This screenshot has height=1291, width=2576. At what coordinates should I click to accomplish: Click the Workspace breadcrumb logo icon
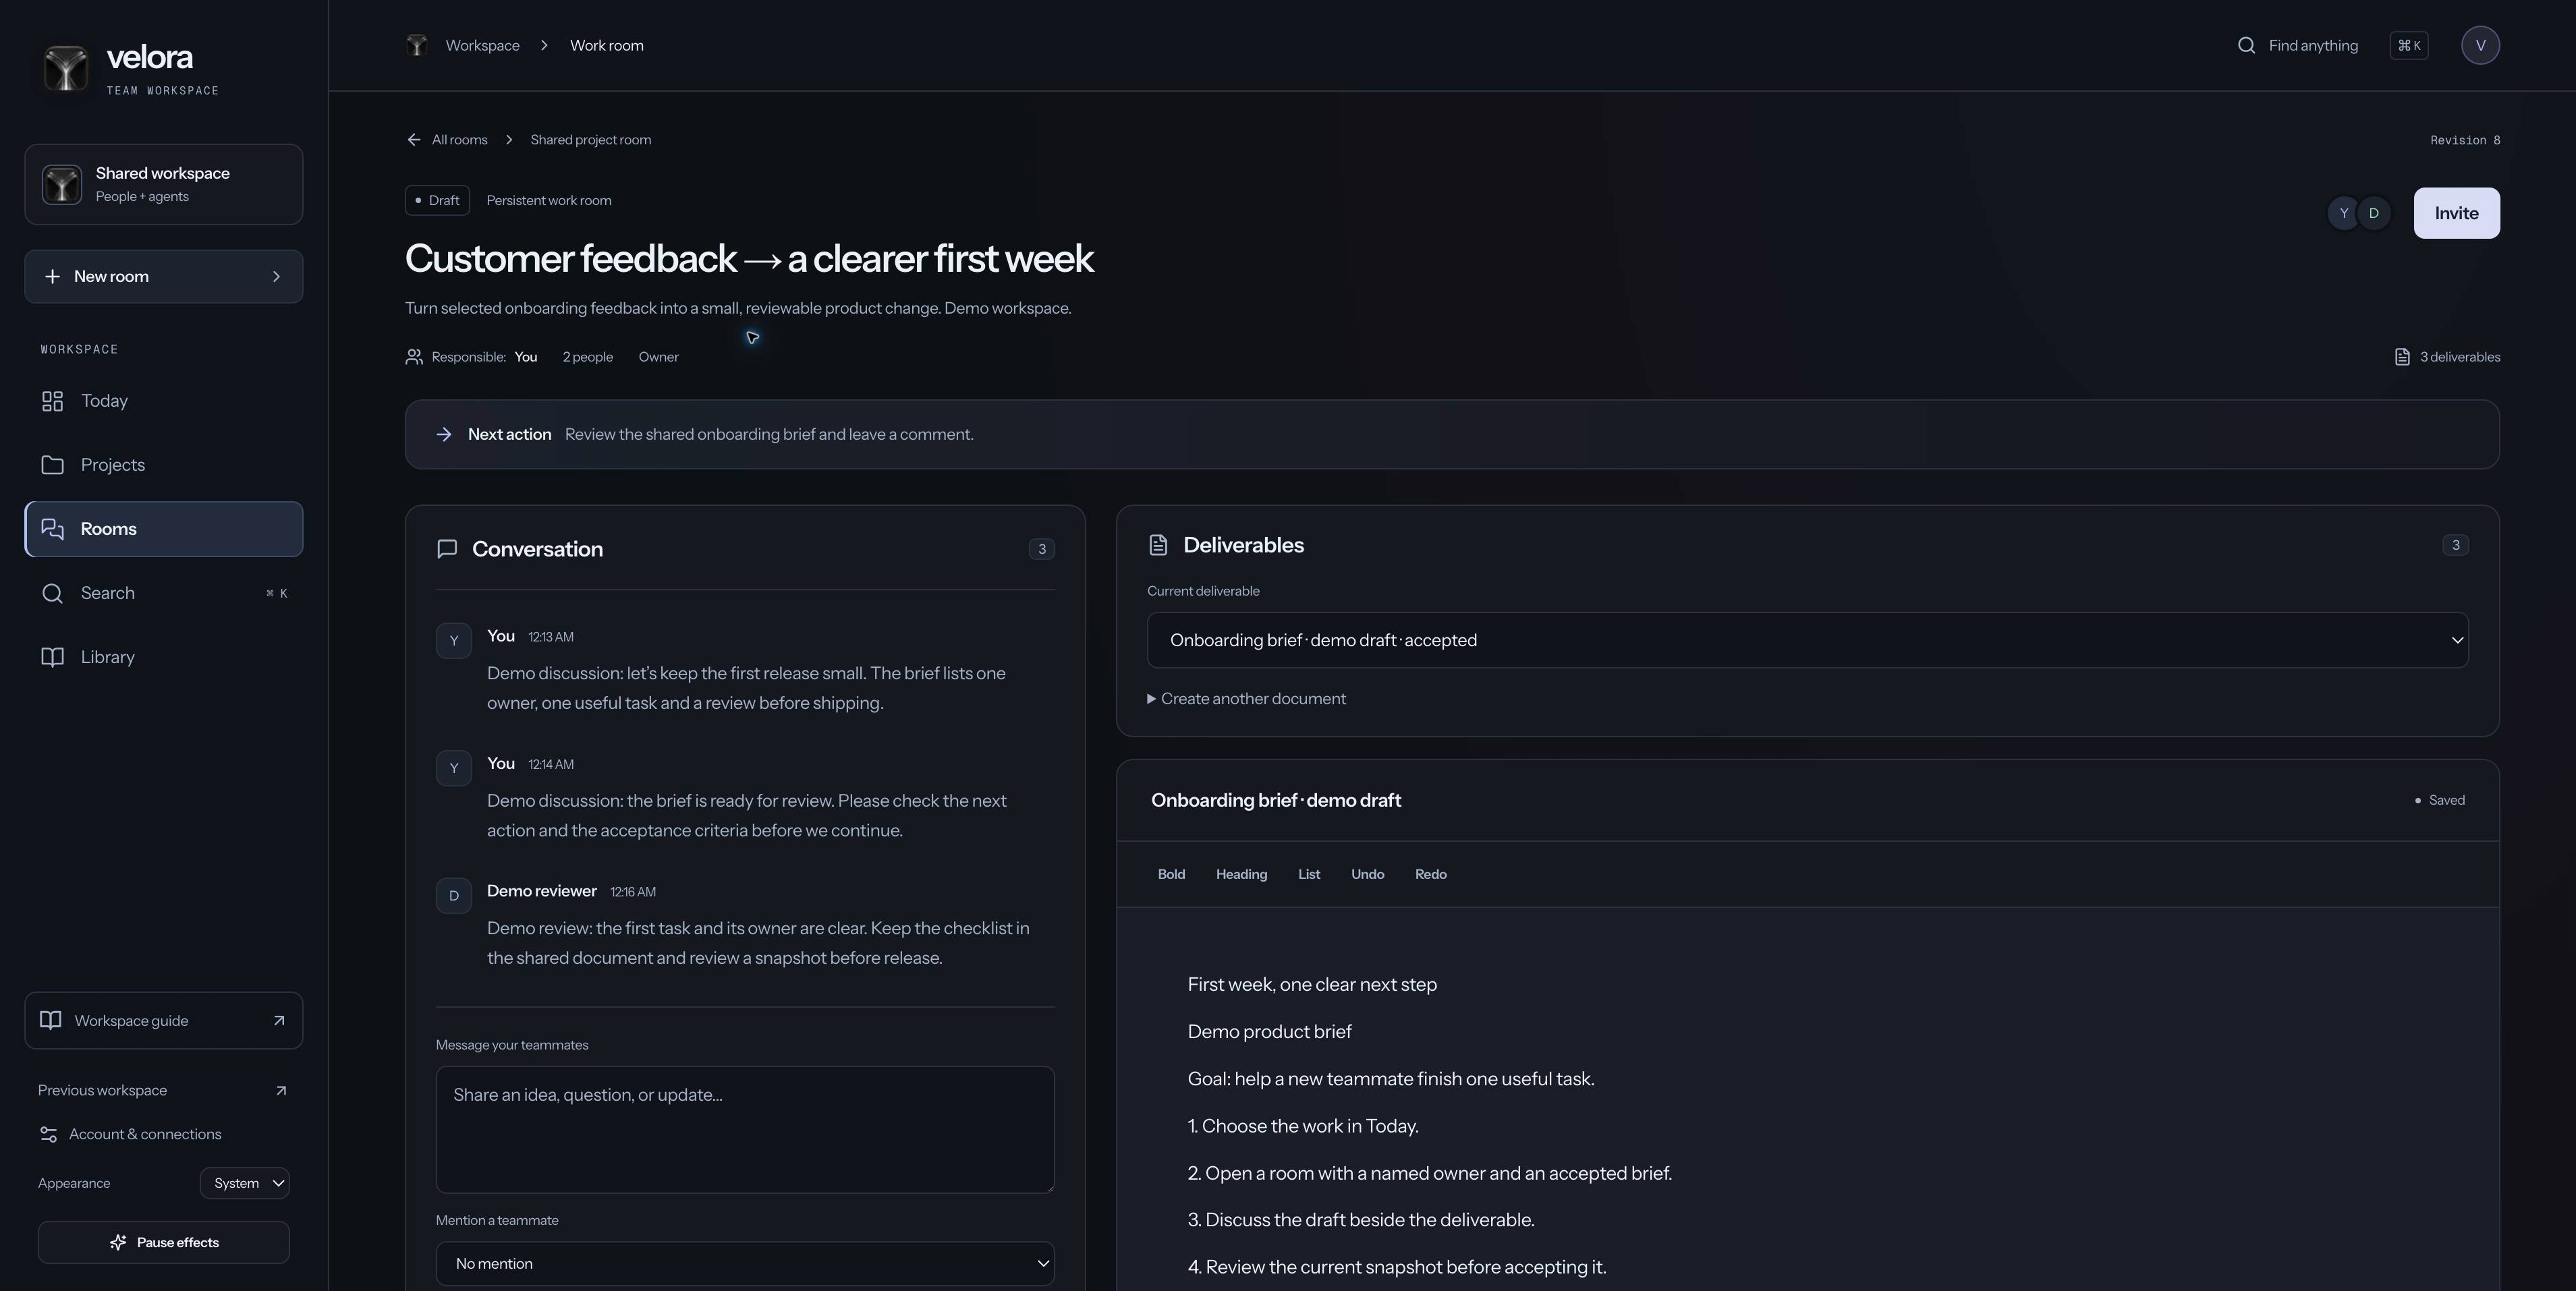(x=417, y=45)
